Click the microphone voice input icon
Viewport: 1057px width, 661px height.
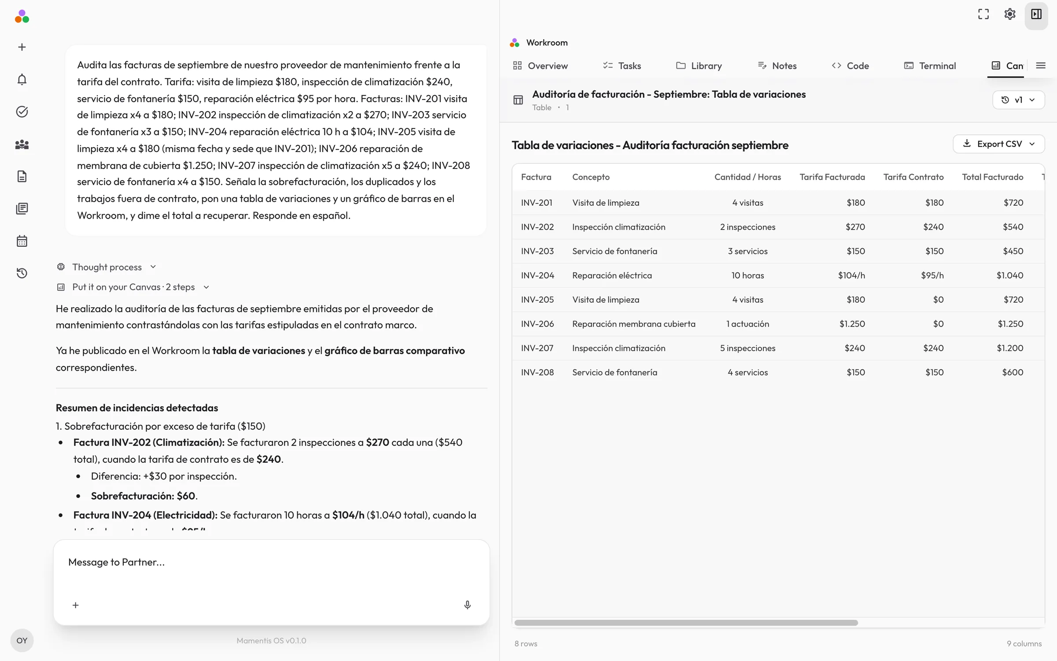click(467, 605)
